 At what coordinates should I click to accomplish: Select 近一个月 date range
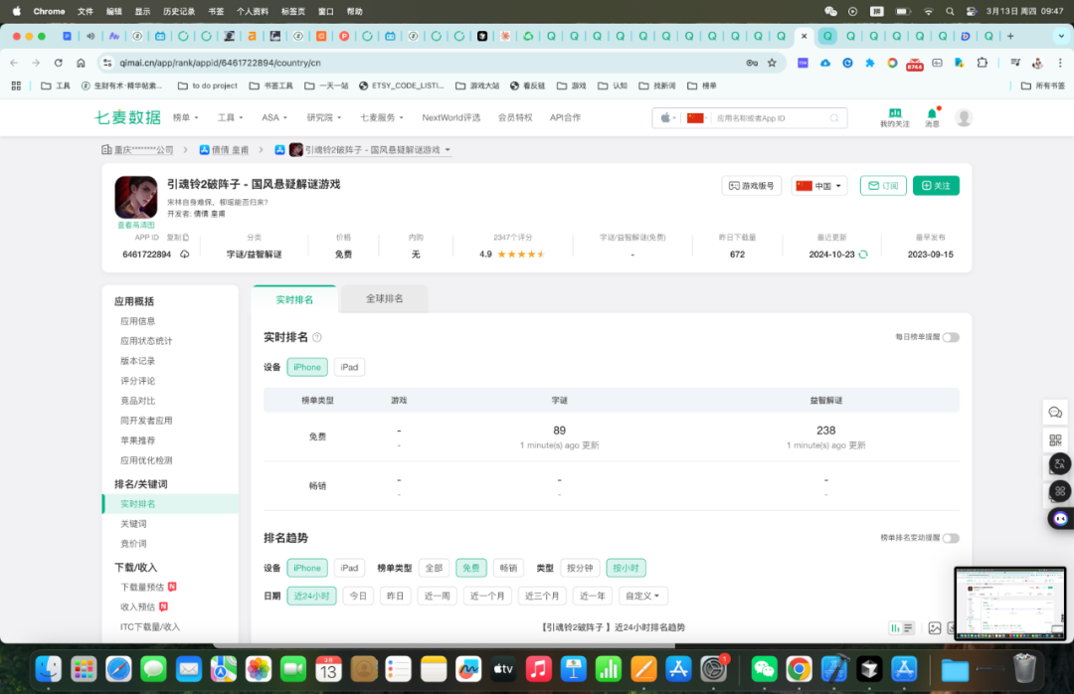(487, 596)
